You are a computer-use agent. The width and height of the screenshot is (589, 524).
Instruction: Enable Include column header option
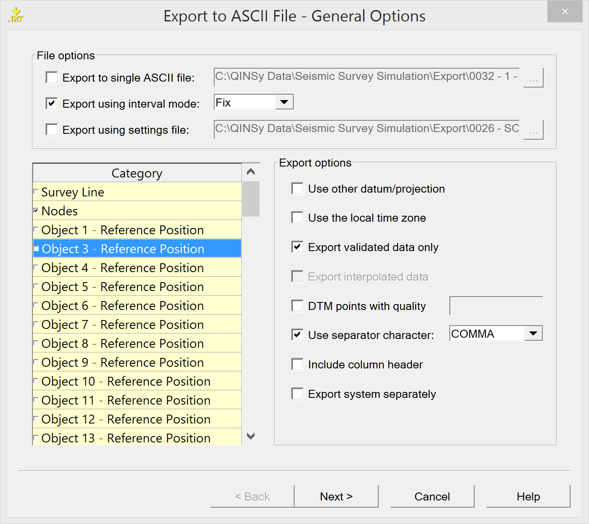coord(297,364)
